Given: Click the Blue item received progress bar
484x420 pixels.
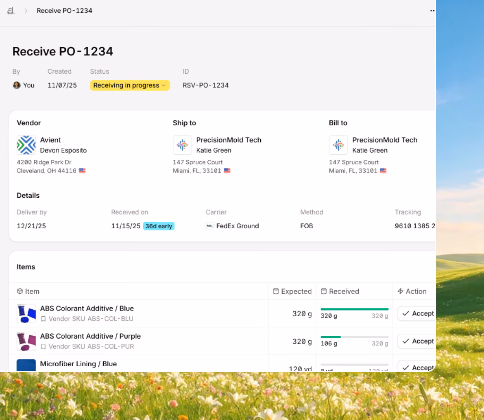Looking at the screenshot, I should click(354, 309).
